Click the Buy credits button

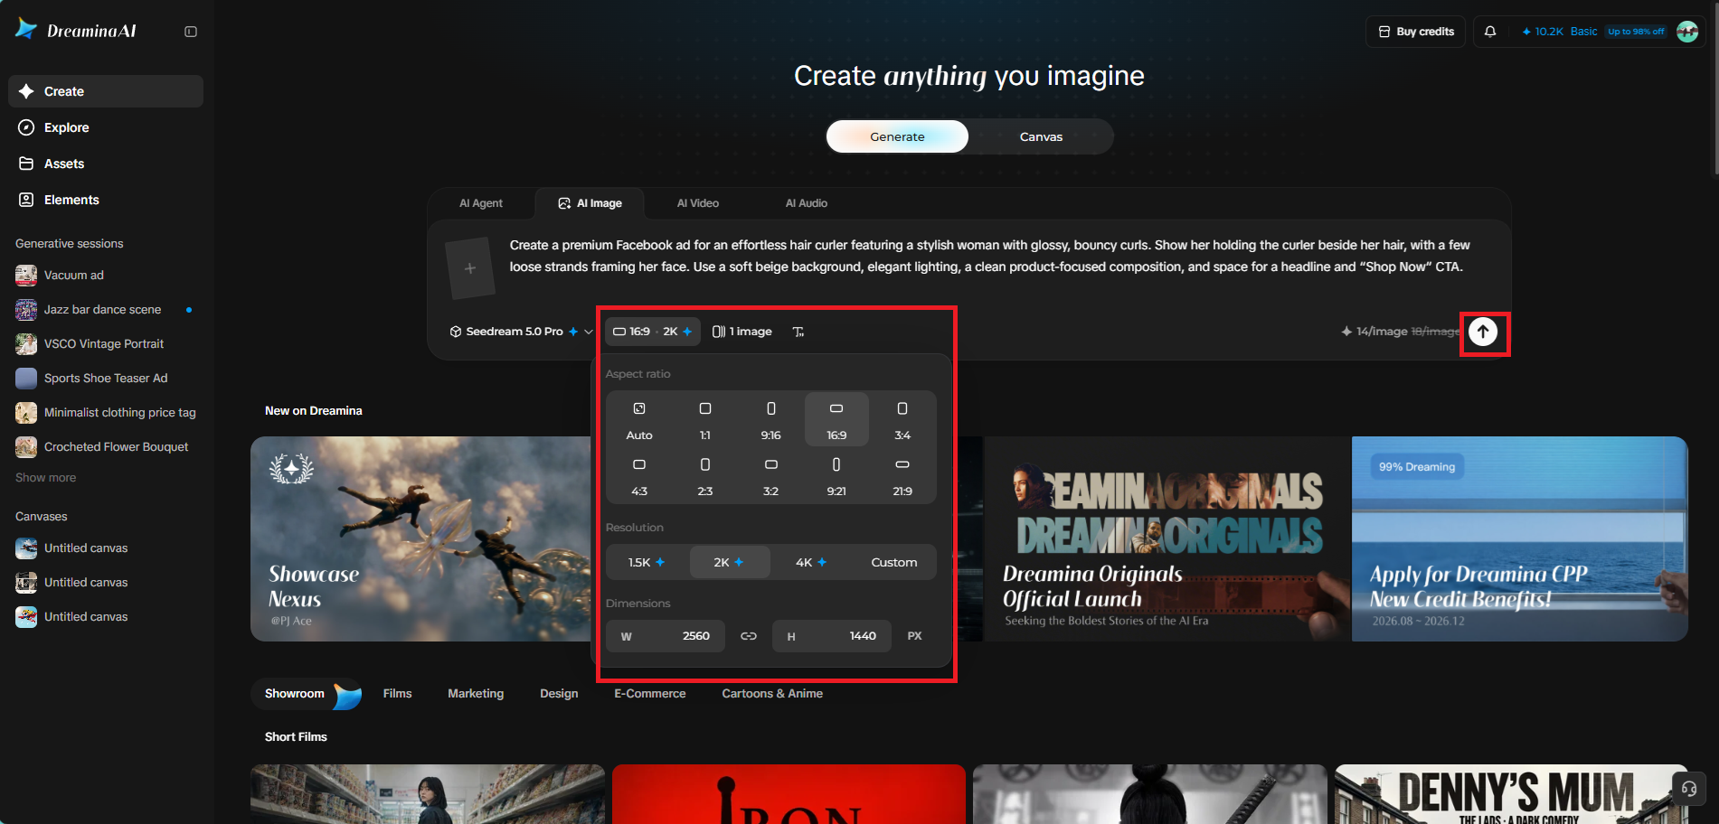tap(1416, 32)
